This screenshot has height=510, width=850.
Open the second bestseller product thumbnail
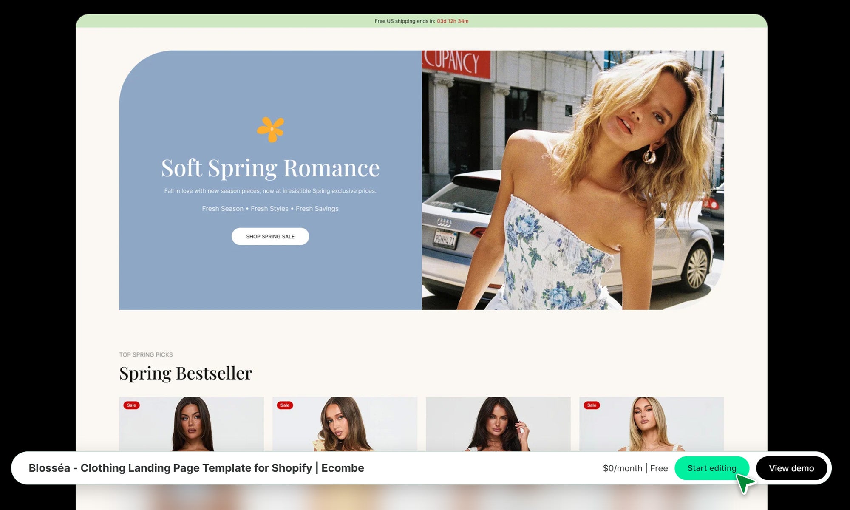tap(345, 425)
